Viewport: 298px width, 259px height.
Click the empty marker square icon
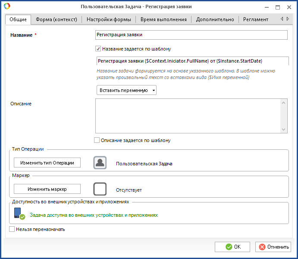point(100,189)
